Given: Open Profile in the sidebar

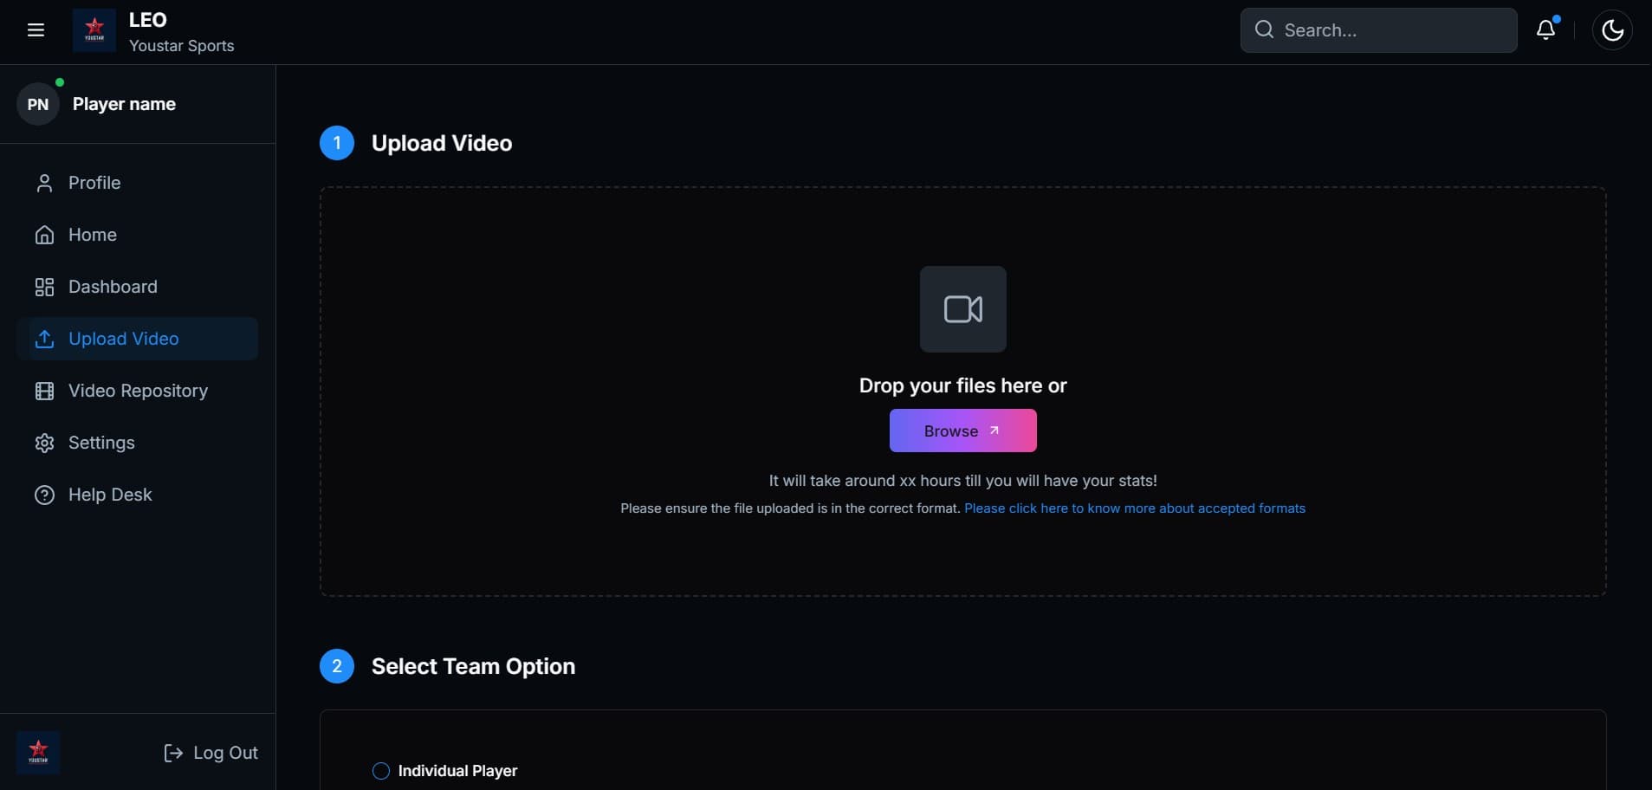Looking at the screenshot, I should click(x=94, y=183).
